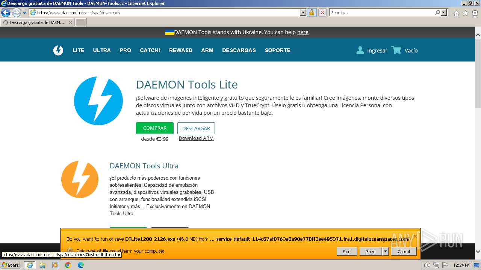Viewport: 481px width, 270px height.
Task: Click the network tray icon
Action: 436,265
